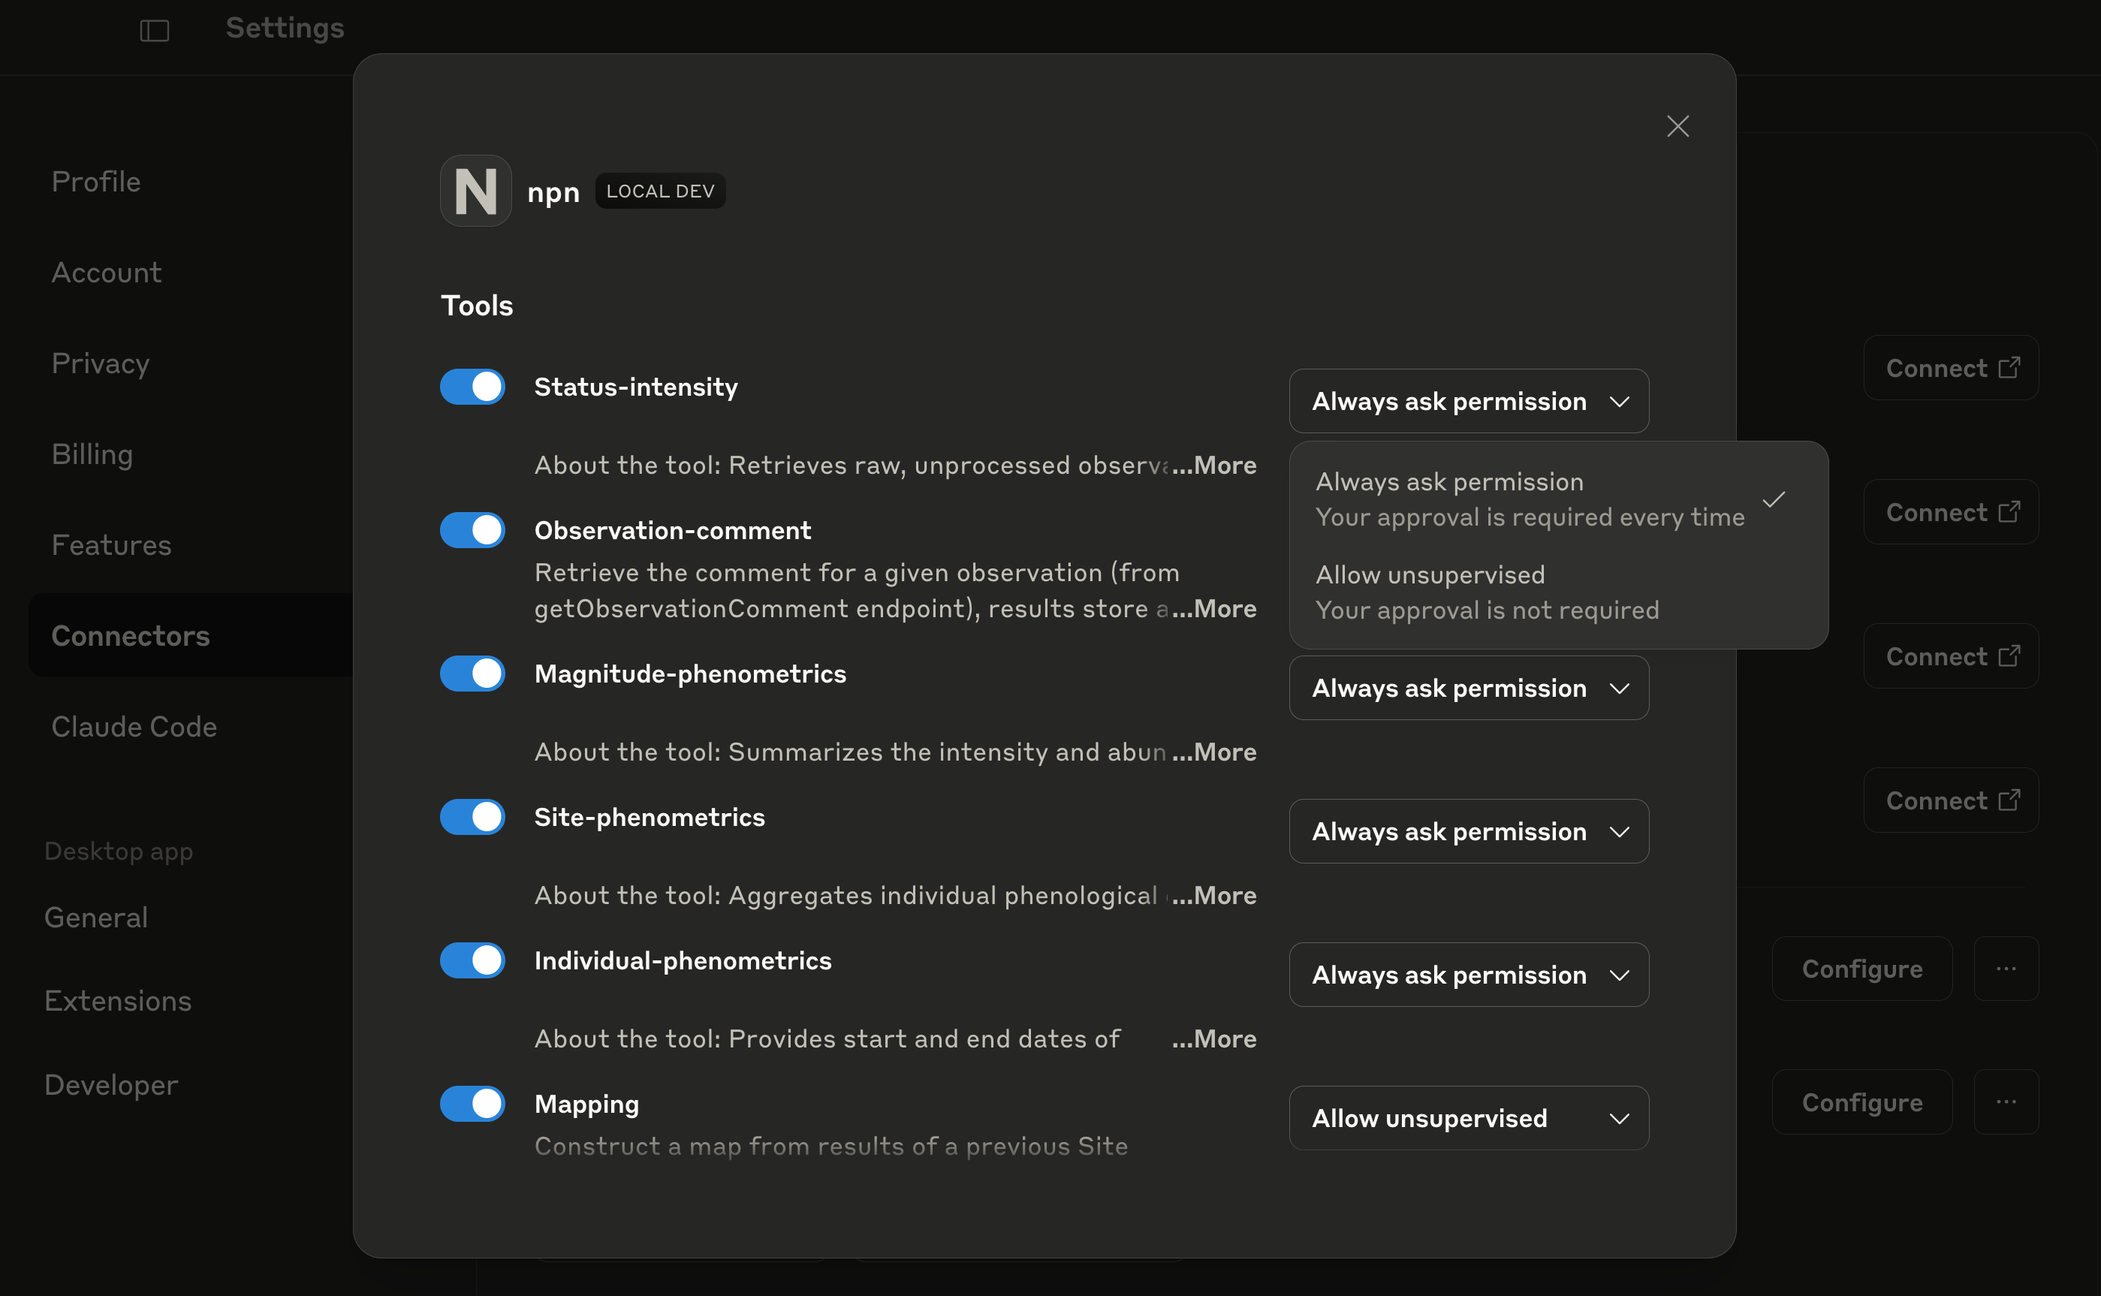Expand Magnitude-phenometrics description via More
Image resolution: width=2101 pixels, height=1296 pixels.
pos(1213,752)
